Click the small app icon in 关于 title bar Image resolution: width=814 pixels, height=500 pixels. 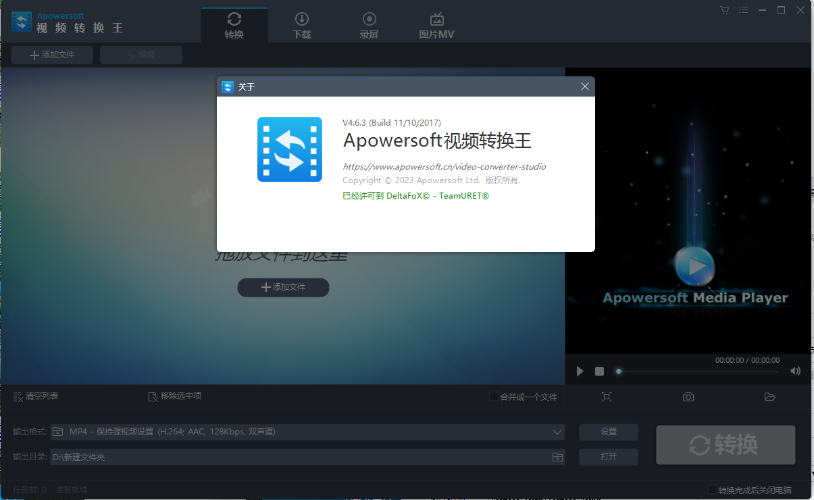[228, 86]
